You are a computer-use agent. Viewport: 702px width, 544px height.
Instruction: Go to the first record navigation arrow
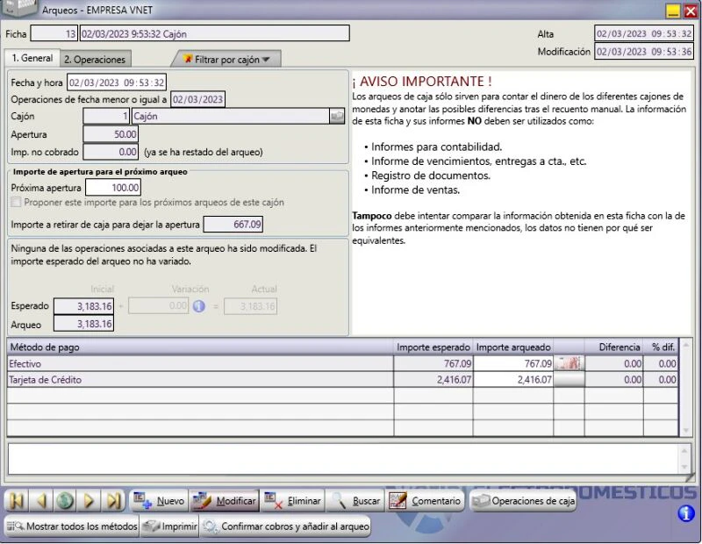17,501
